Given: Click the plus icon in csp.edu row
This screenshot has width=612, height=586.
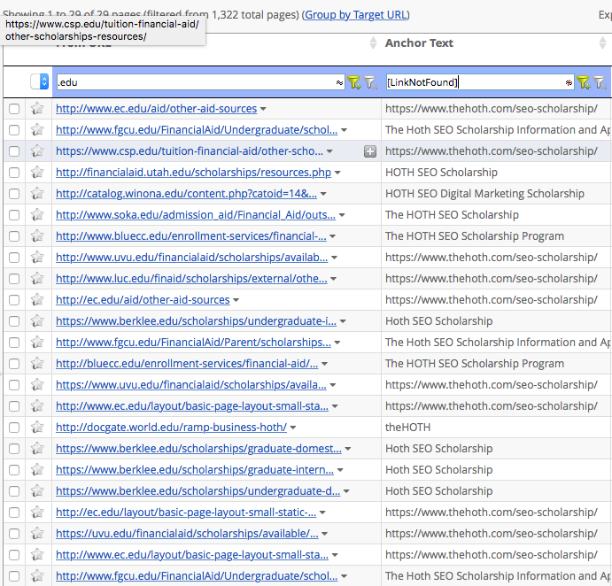Looking at the screenshot, I should click(x=370, y=151).
